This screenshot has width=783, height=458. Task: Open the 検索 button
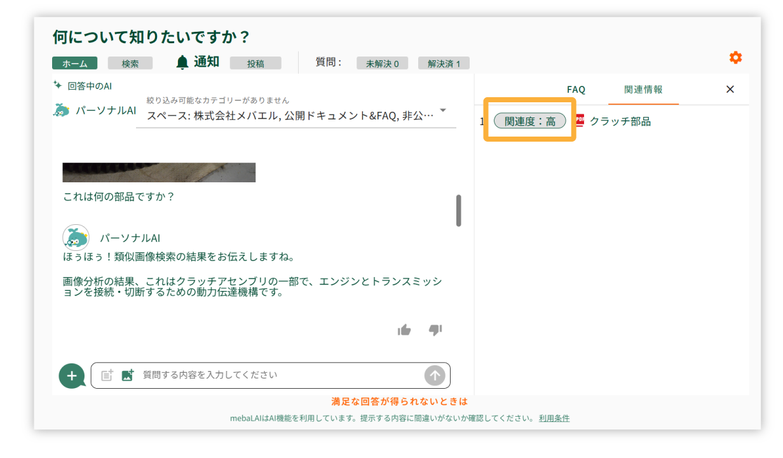[130, 64]
